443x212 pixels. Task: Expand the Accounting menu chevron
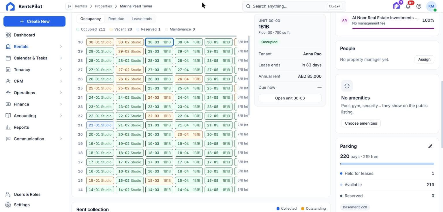[61, 116]
